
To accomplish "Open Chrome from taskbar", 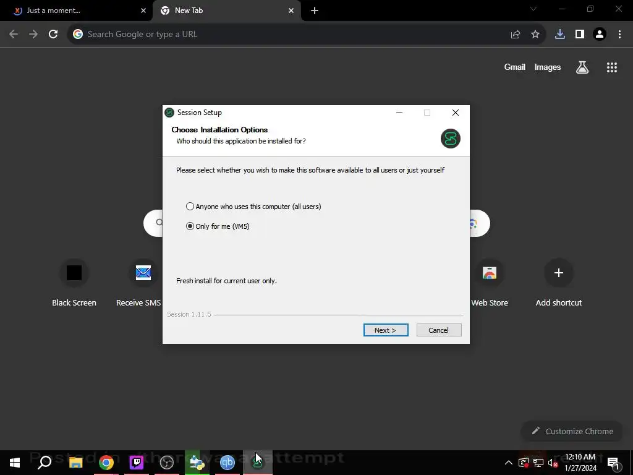I will pyautogui.click(x=106, y=463).
